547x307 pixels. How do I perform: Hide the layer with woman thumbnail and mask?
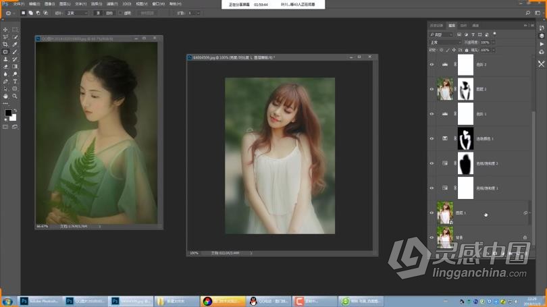[x=432, y=89]
